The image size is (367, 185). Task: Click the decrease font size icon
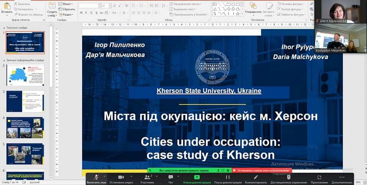click(119, 6)
